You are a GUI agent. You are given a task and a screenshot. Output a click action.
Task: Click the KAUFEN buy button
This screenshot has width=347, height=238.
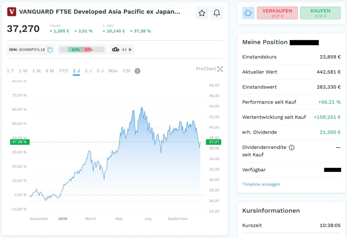pos(320,13)
